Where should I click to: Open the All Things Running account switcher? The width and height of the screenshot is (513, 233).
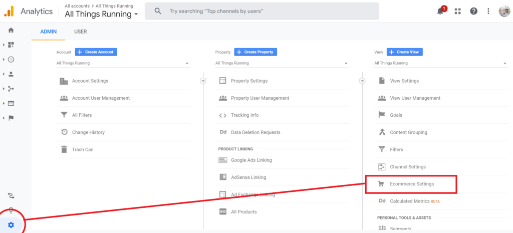[101, 14]
